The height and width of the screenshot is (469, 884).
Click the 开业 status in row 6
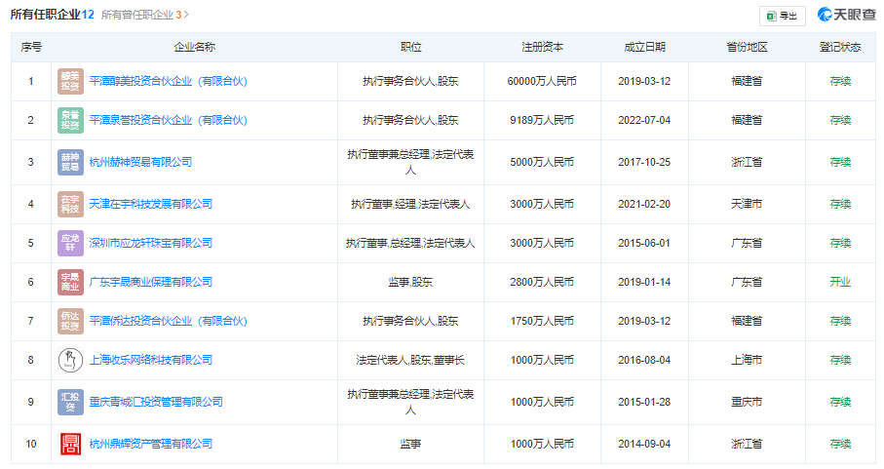coord(840,282)
